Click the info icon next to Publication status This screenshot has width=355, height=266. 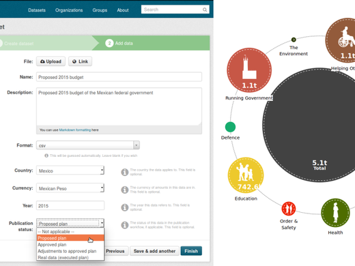[125, 225]
